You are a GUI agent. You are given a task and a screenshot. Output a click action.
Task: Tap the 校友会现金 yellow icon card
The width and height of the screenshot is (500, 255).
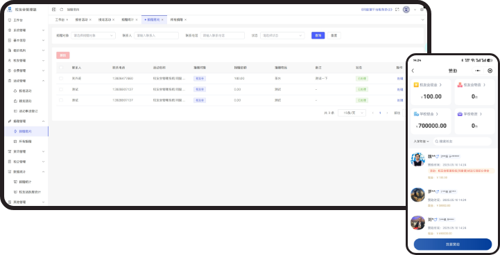pyautogui.click(x=416, y=85)
